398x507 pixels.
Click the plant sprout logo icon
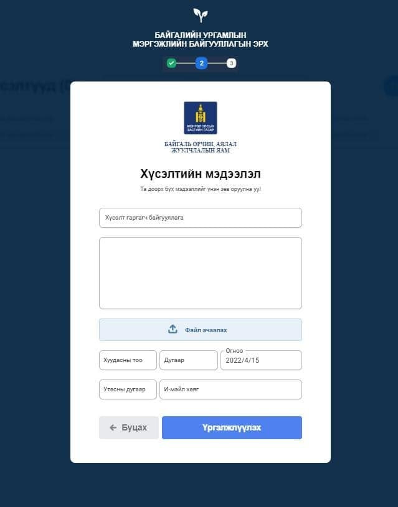201,15
